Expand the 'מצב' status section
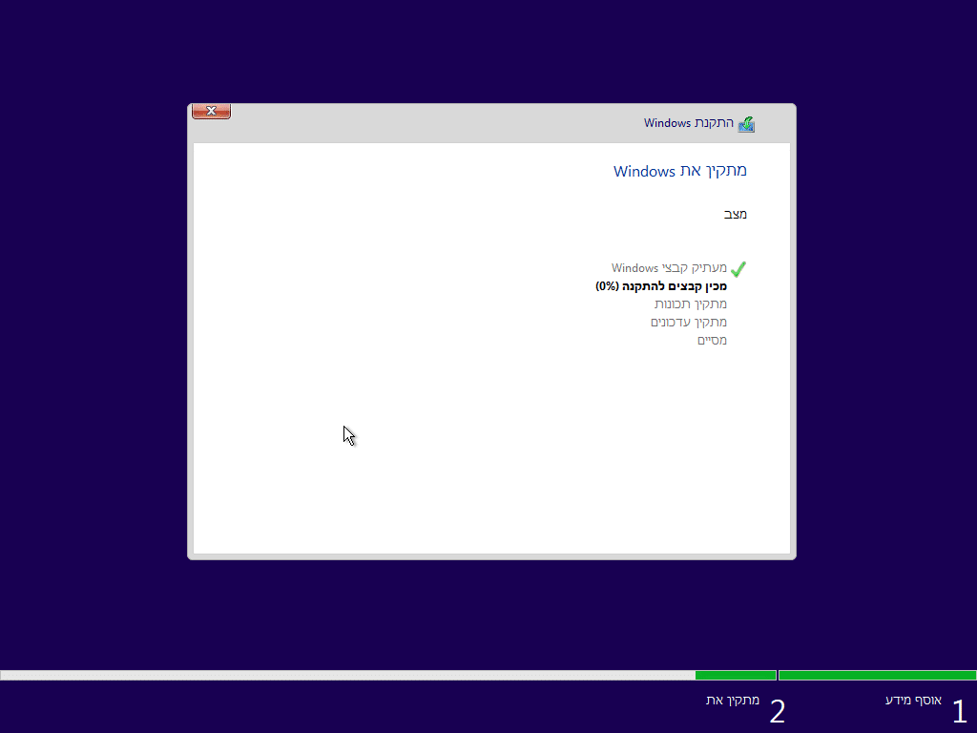The image size is (977, 733). (x=735, y=214)
